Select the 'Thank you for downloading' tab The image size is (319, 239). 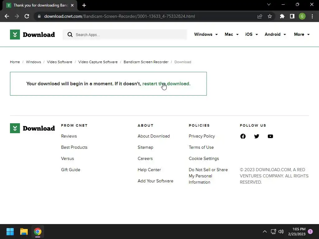pos(40,5)
